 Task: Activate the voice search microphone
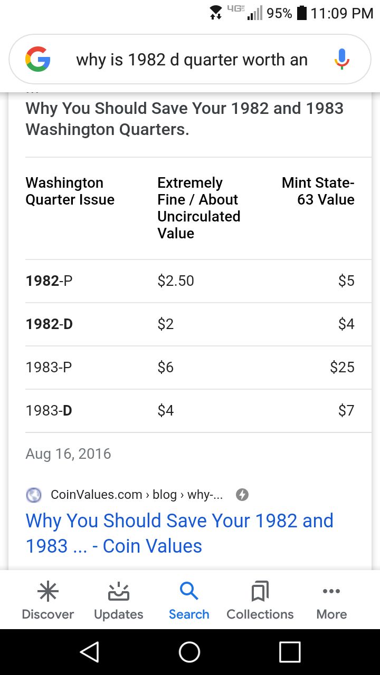coord(342,60)
